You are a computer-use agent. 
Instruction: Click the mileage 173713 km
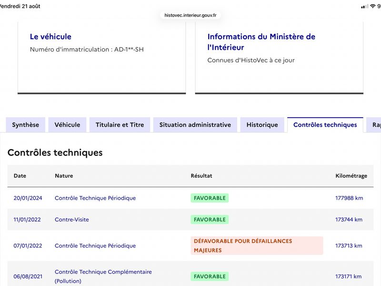349,246
